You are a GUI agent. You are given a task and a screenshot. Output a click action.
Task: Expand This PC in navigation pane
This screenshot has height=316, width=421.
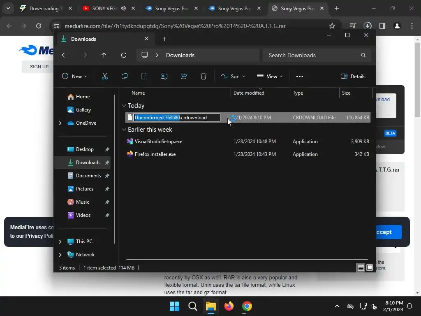[x=60, y=242]
